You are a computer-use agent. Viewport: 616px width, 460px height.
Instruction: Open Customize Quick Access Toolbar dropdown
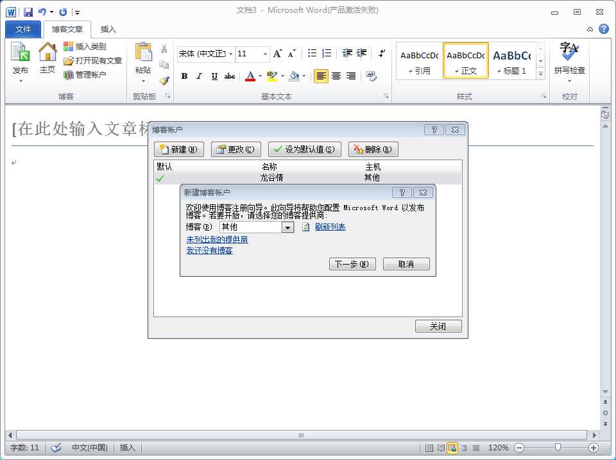[x=78, y=13]
